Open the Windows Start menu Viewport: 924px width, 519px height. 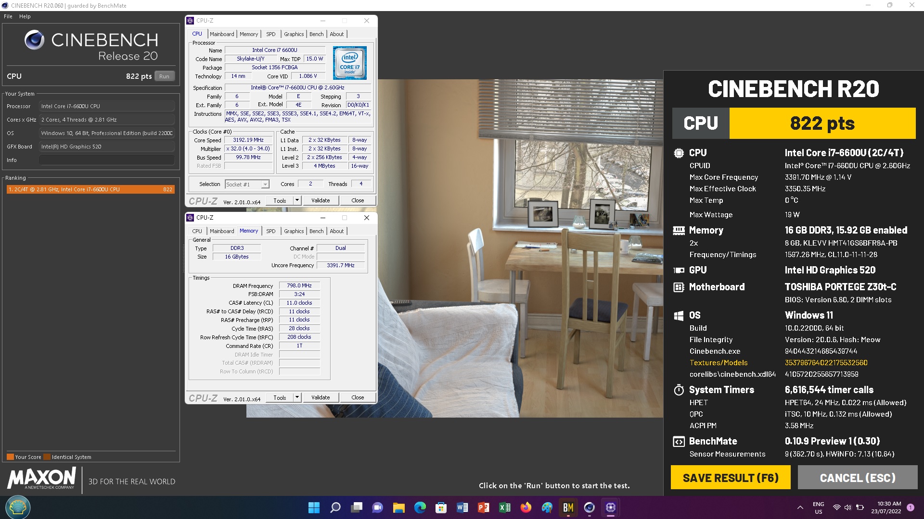coord(314,507)
